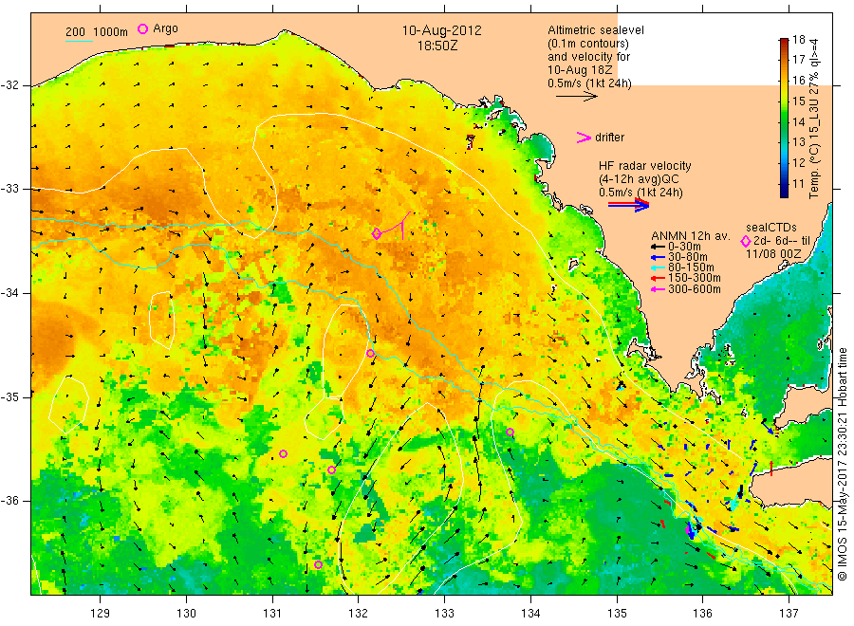Image resolution: width=854 pixels, height=626 pixels.
Task: Click the '200 1000m' depth contour label
Action: point(97,31)
